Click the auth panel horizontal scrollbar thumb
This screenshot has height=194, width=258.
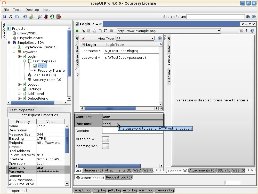pyautogui.click(x=110, y=166)
